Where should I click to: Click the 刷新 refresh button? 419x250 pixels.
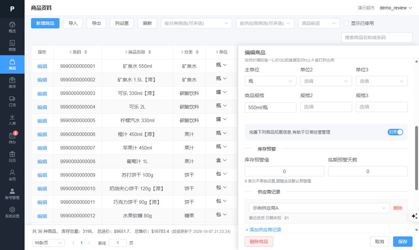pos(147,23)
